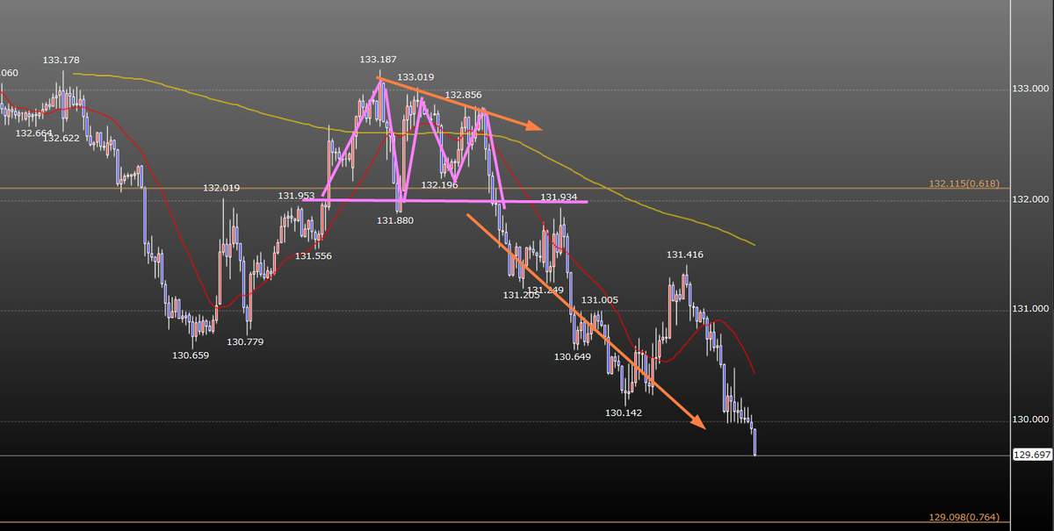Click the 131.934 retest label
Image resolution: width=1054 pixels, height=531 pixels.
pyautogui.click(x=559, y=197)
